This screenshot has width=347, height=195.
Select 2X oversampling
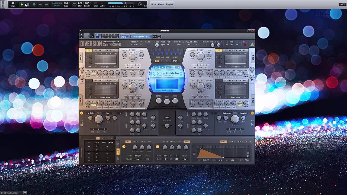(x=157, y=61)
